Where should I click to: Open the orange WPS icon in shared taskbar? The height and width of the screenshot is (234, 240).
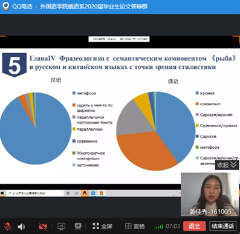(101, 193)
